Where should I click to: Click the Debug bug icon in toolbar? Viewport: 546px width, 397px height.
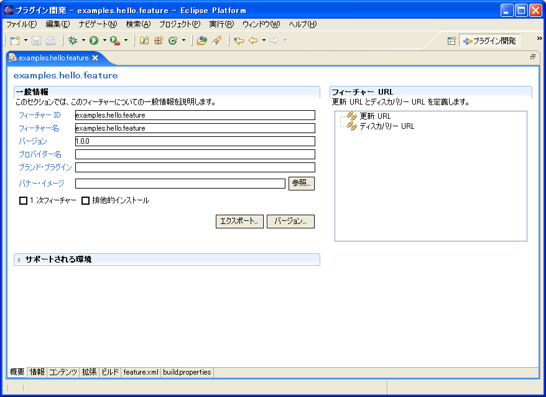tap(73, 40)
